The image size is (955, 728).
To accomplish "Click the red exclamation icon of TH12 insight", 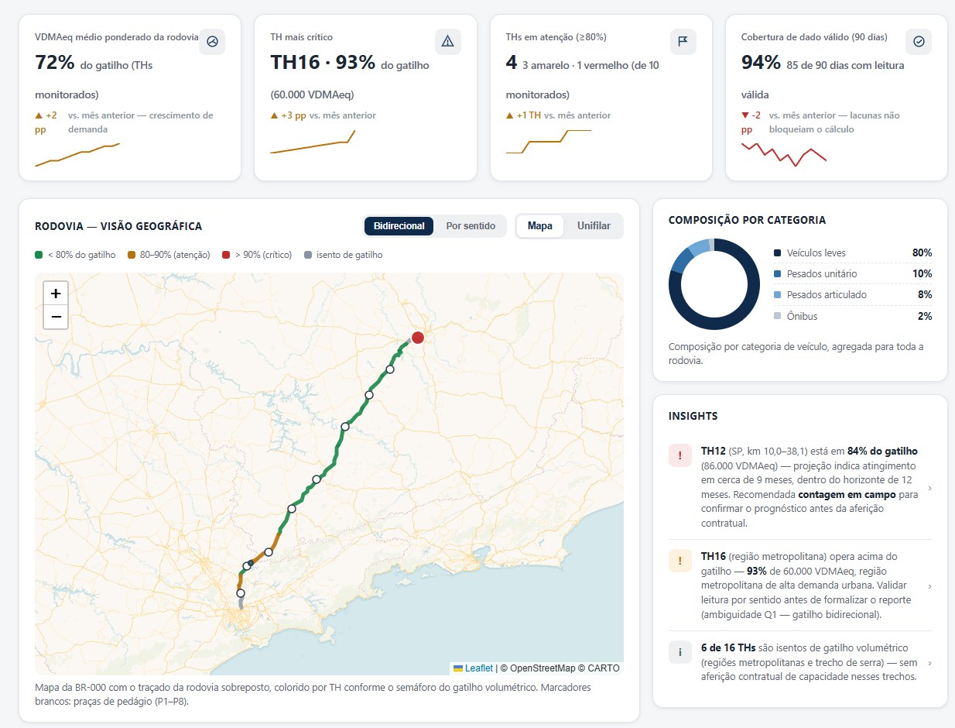I will click(x=679, y=456).
